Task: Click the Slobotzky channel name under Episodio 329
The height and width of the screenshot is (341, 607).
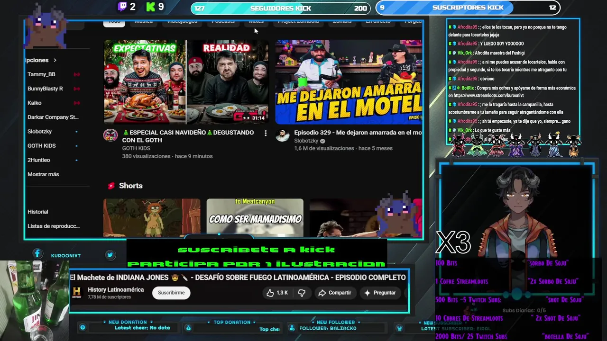Action: (x=306, y=141)
